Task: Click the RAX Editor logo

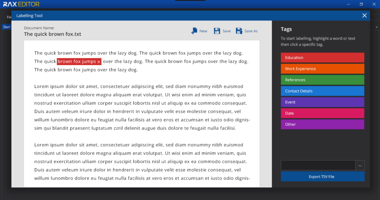Action: pyautogui.click(x=21, y=4)
